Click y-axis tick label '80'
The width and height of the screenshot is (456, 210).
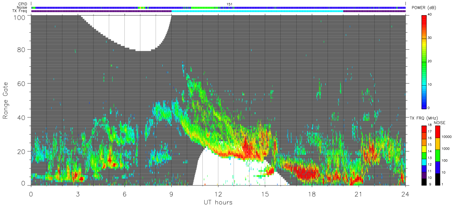click(21, 50)
